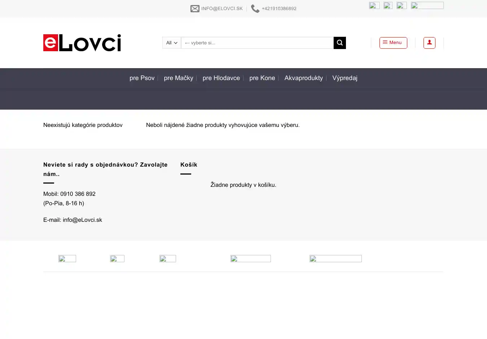Select pre Hlodavce in navigation
Viewport: 487px width, 339px height.
pyautogui.click(x=221, y=78)
